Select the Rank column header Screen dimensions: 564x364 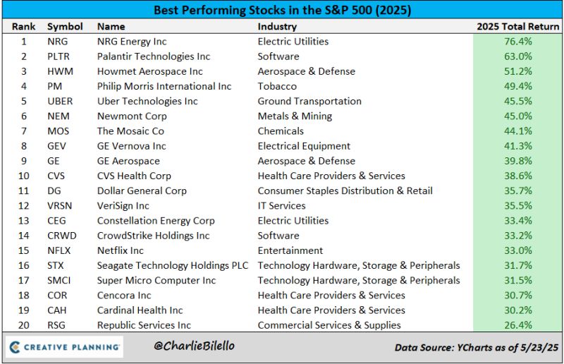pyautogui.click(x=23, y=26)
